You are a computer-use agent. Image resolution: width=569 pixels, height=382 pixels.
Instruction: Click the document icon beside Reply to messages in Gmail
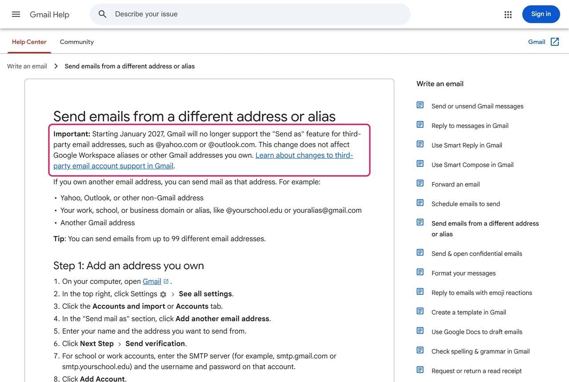[420, 124]
